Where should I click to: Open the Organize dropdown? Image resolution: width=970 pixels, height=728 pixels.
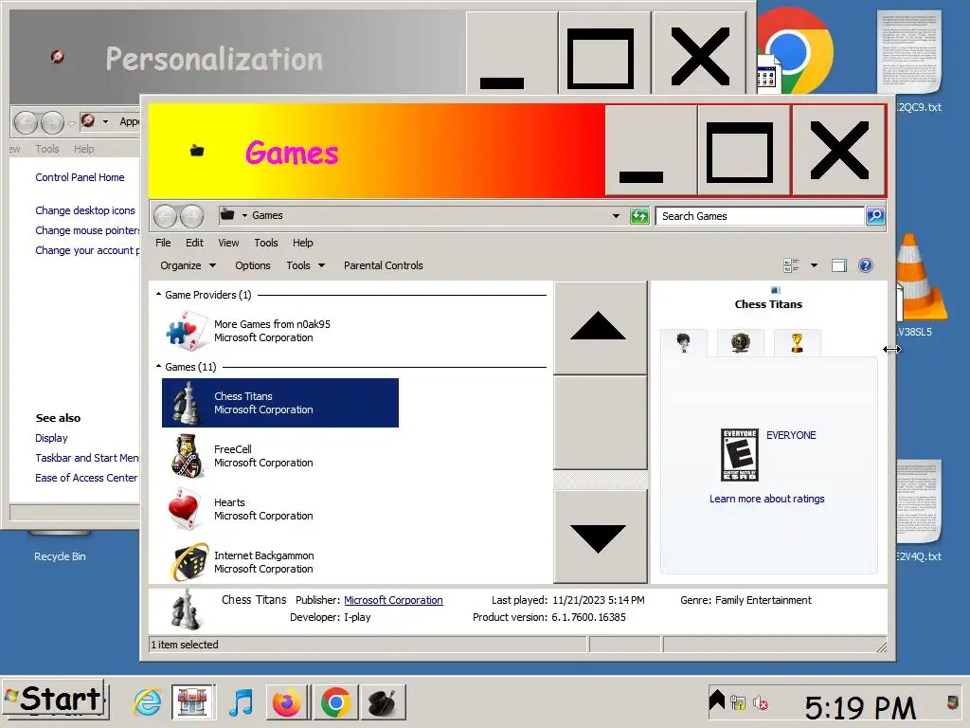coord(189,265)
